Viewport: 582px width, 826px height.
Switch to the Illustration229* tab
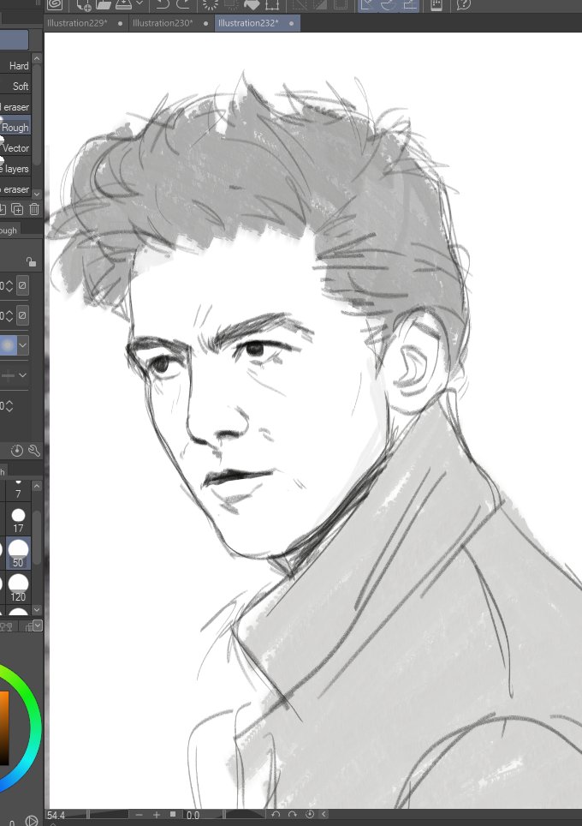click(77, 23)
